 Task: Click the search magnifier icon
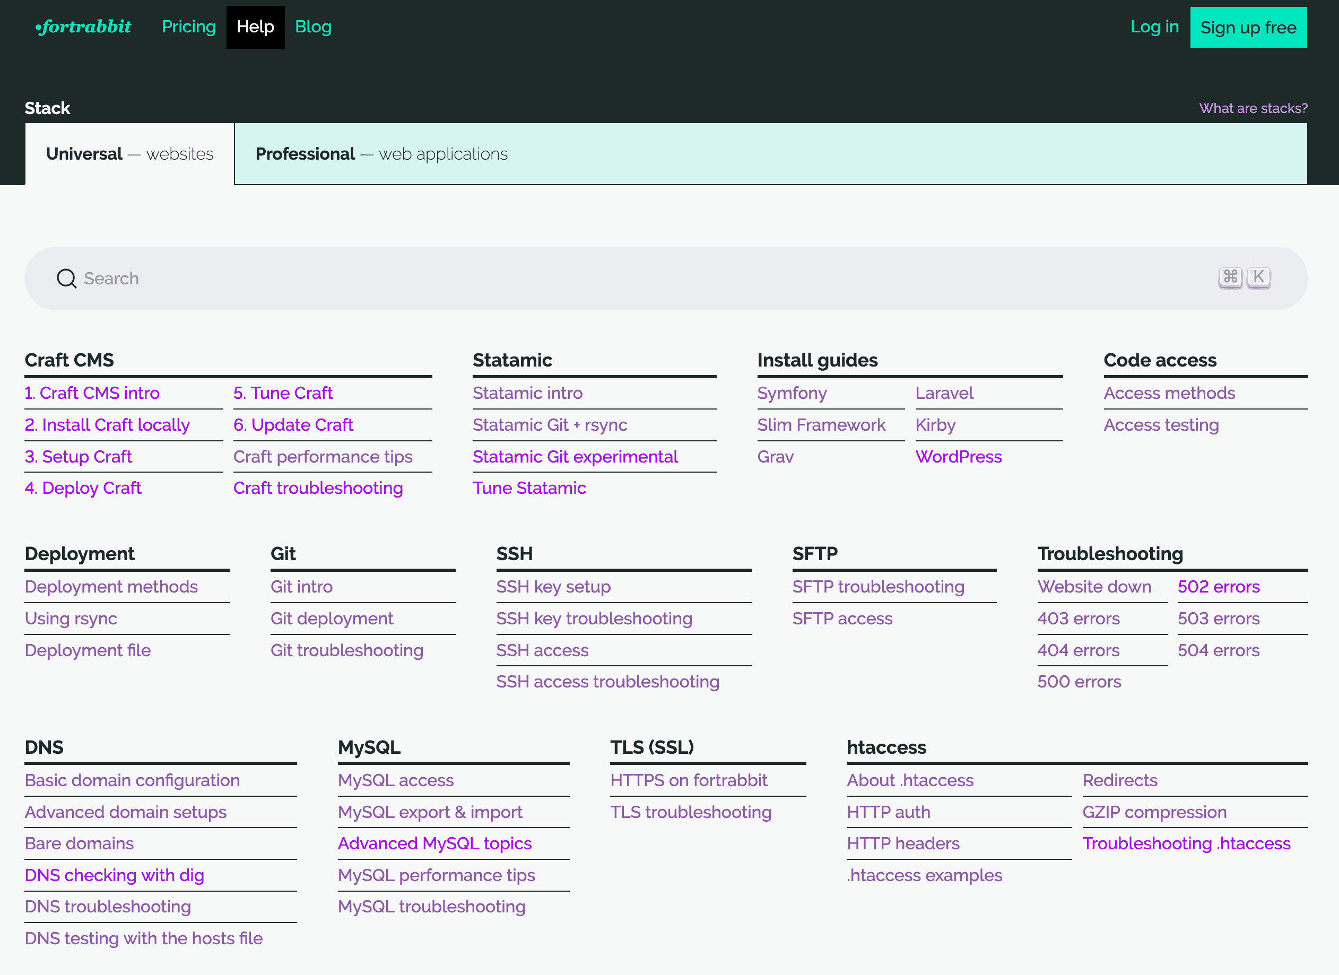point(66,278)
